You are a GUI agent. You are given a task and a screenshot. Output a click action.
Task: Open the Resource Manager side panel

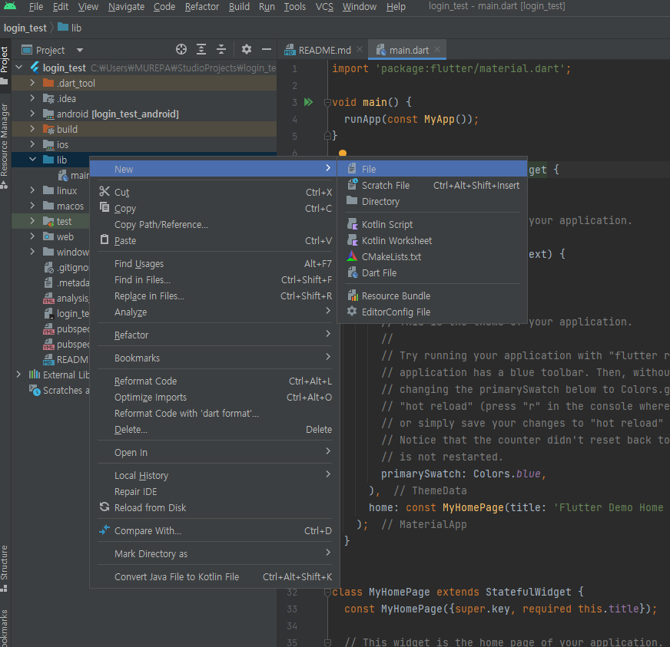click(x=5, y=145)
